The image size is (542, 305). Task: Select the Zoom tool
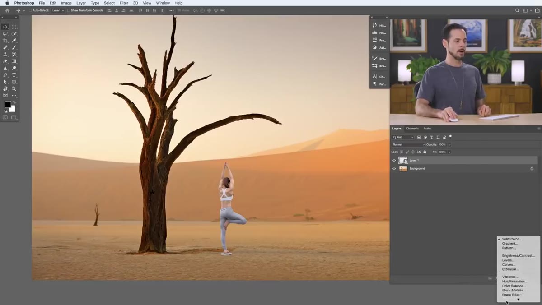(14, 89)
